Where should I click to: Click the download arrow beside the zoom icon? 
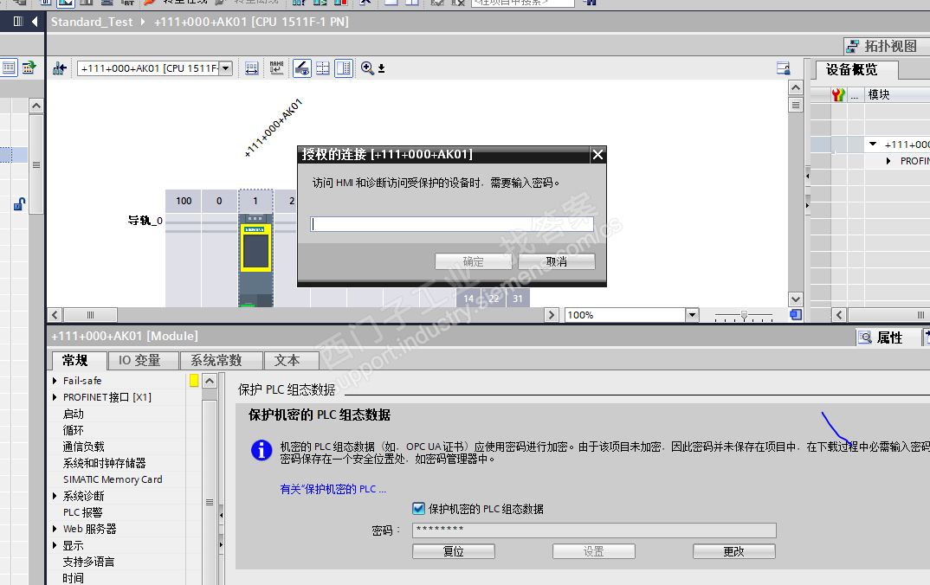(x=381, y=68)
